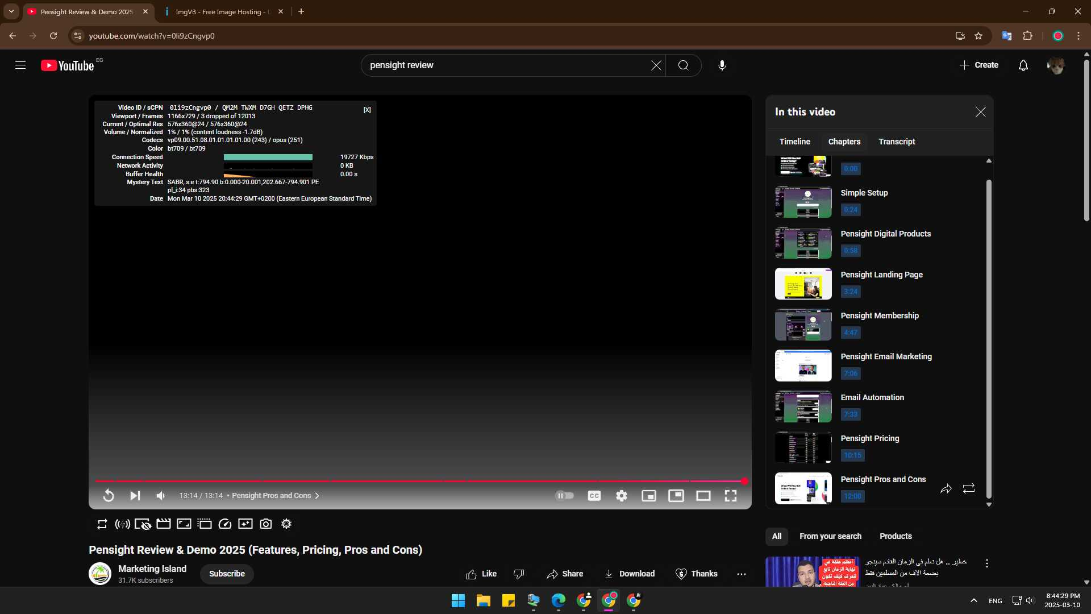Open the tab search dropdown arrow
This screenshot has height=614, width=1091.
point(11,11)
